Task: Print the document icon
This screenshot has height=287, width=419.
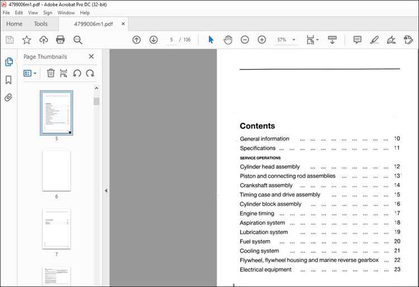Action: pos(60,40)
